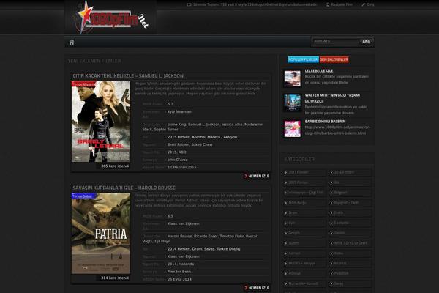
Task: Open the Bilim-Kurgu category
Action: pos(304,203)
